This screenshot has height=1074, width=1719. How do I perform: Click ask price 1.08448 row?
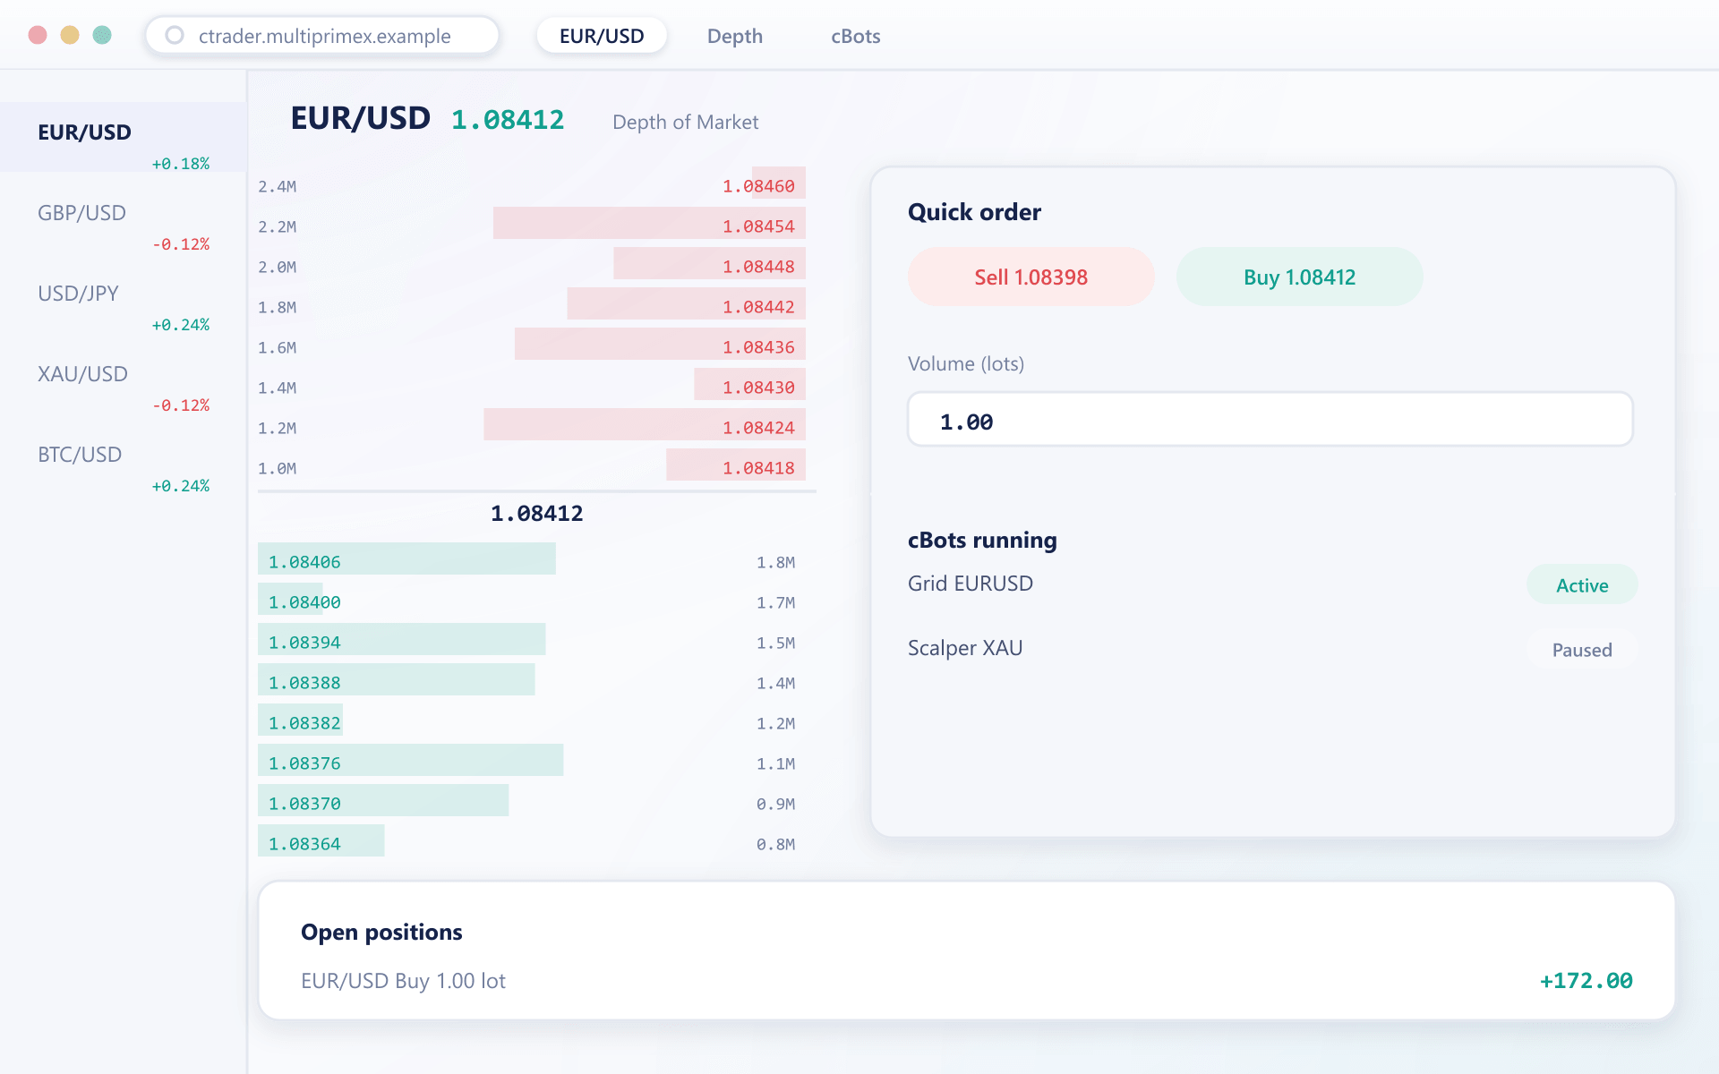tap(532, 263)
